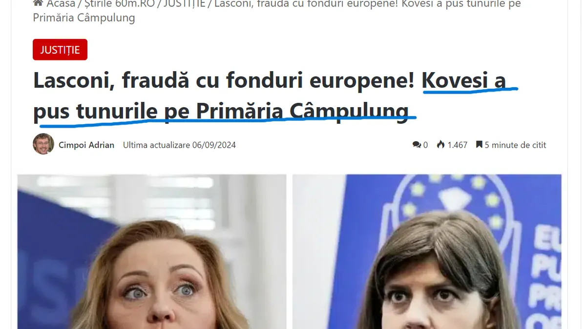Click the 'Ultima actualizare 06/09/2024' date
586x329 pixels.
[179, 145]
